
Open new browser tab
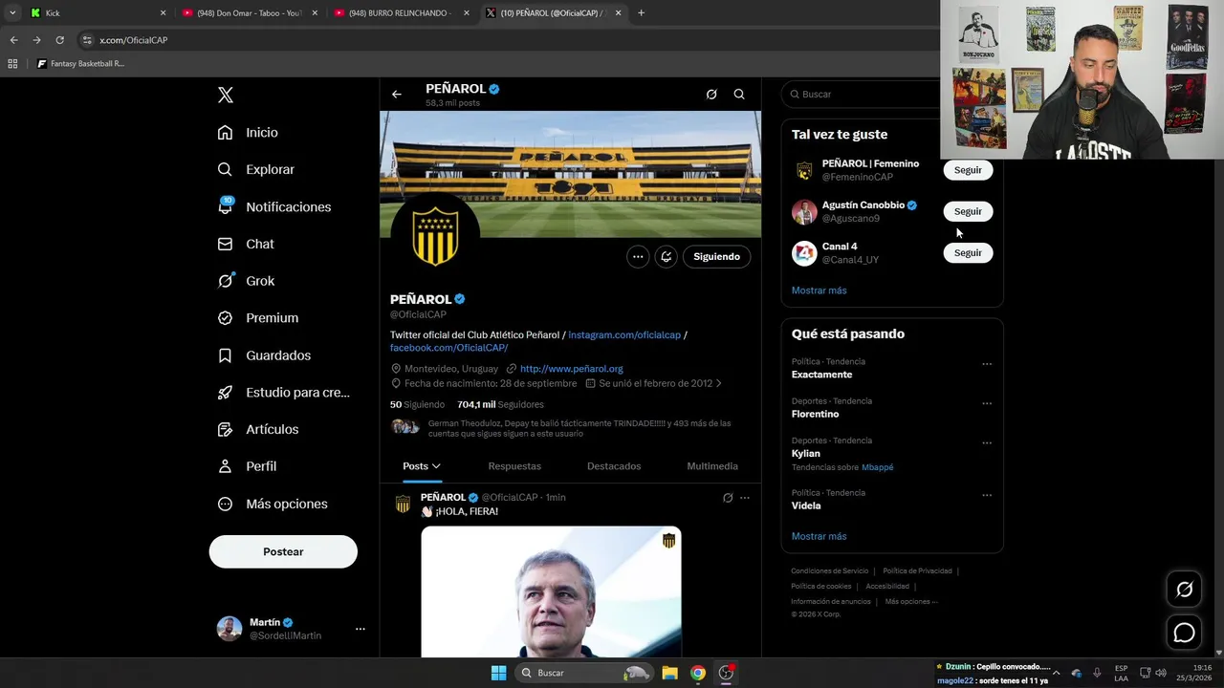pos(641,13)
